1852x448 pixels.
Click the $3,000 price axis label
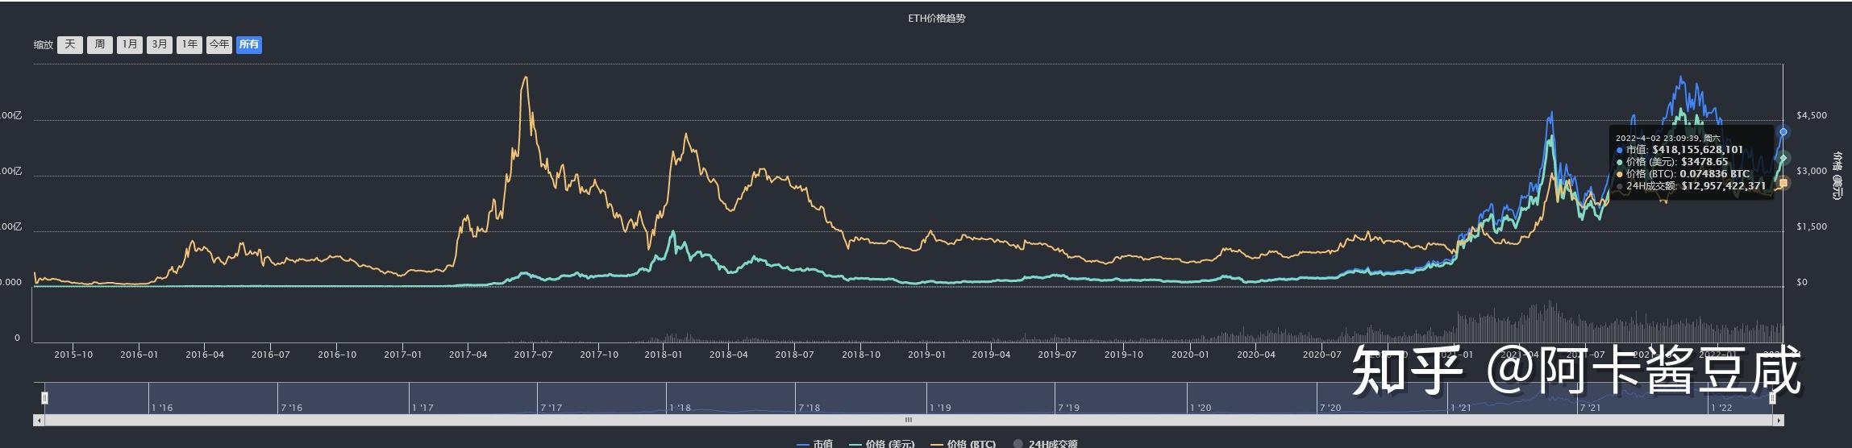(1812, 172)
